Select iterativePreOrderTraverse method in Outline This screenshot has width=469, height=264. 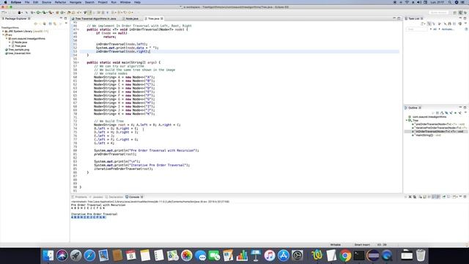(x=439, y=128)
